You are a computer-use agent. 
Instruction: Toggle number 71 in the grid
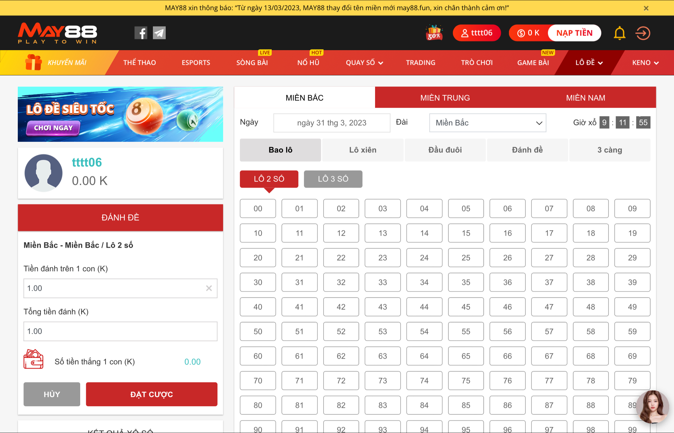300,381
